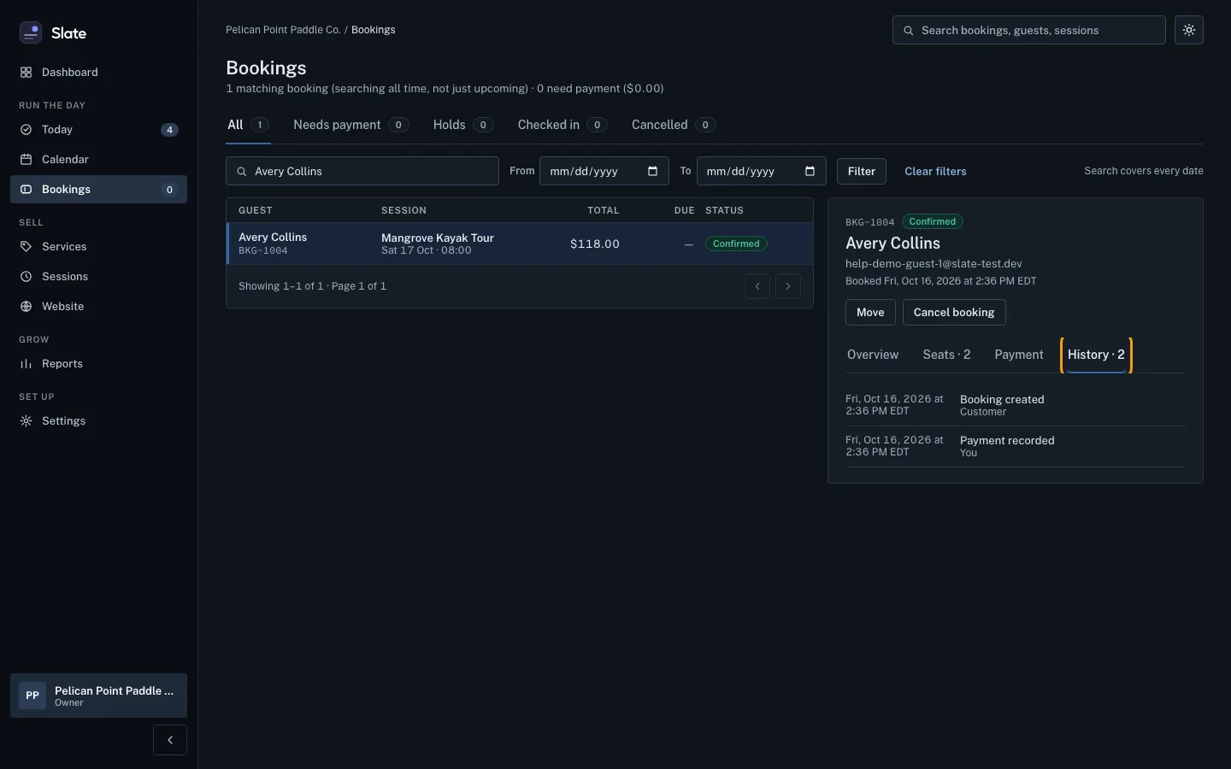Image resolution: width=1231 pixels, height=769 pixels.
Task: Open the Sessions page
Action: 98,277
